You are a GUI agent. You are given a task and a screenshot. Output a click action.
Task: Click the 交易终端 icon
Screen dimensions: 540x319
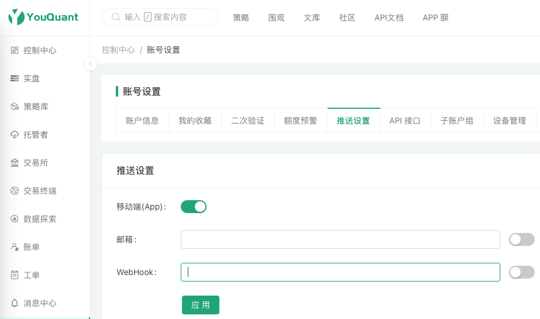[x=15, y=191]
